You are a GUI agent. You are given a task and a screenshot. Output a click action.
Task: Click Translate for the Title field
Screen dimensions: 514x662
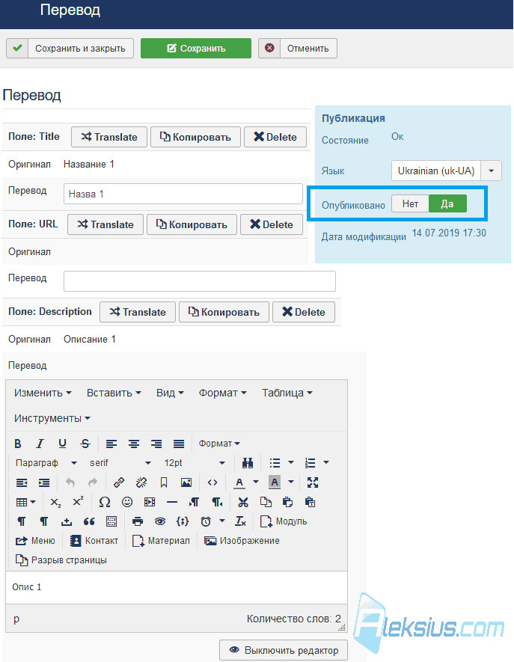click(x=109, y=137)
